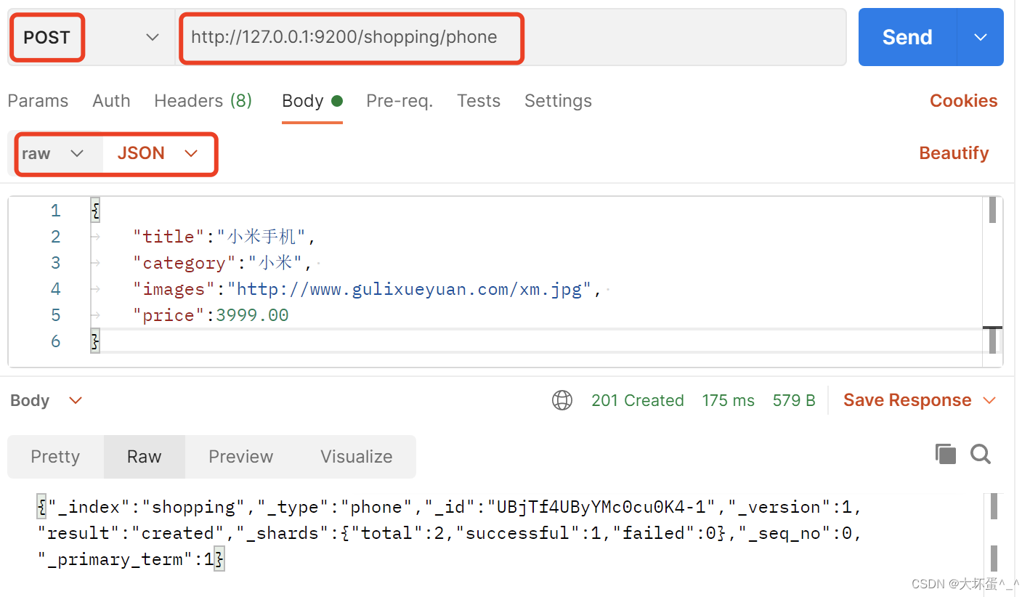
Task: Click line 2 containing "title" key
Action: (x=225, y=237)
